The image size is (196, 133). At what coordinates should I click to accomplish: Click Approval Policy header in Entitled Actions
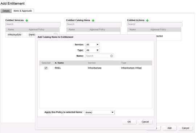click(158, 30)
